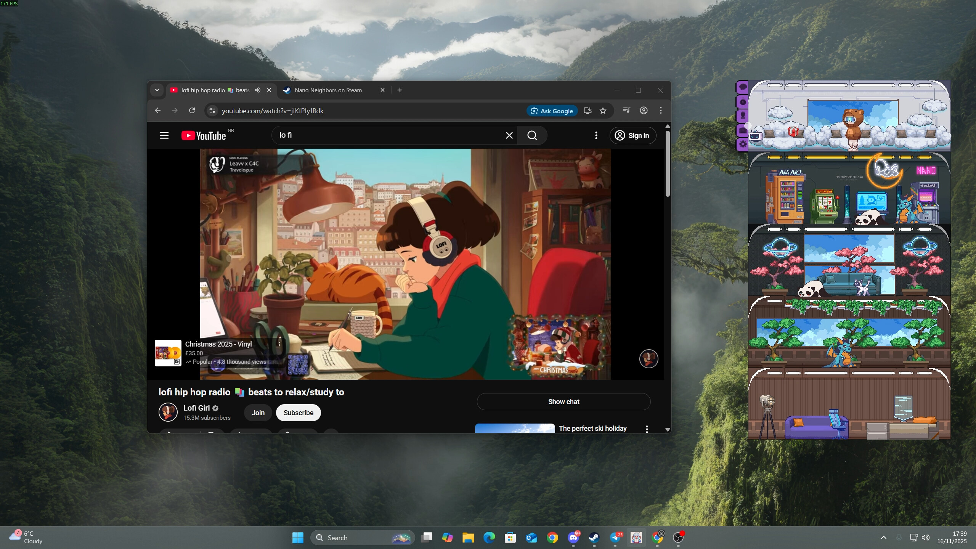This screenshot has height=549, width=976.
Task: Open Chrome's three-dot menu
Action: coord(660,111)
